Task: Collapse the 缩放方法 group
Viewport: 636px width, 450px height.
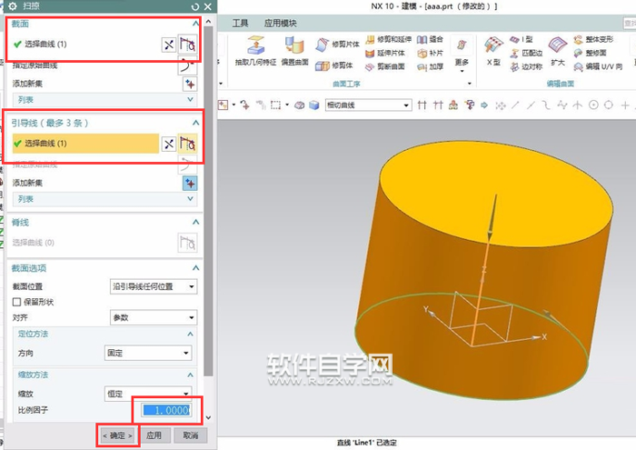Action: (190, 375)
